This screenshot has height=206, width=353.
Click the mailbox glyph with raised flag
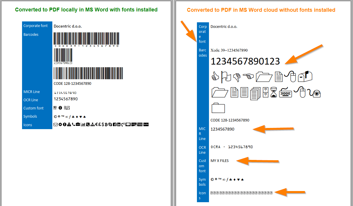coord(305,76)
